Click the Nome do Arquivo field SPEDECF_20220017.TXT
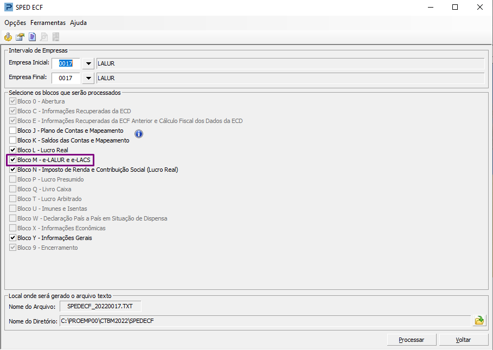This screenshot has height=350, width=493. [x=100, y=306]
